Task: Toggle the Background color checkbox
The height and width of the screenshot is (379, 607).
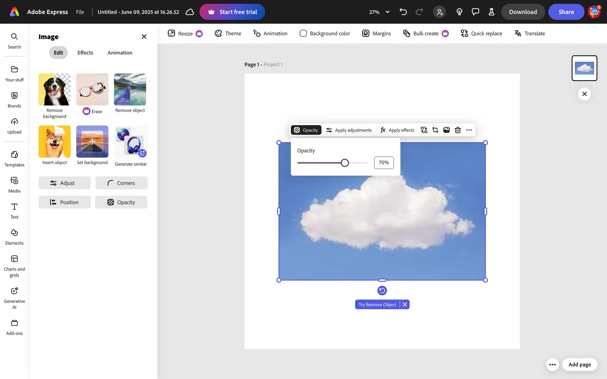Action: coord(303,33)
